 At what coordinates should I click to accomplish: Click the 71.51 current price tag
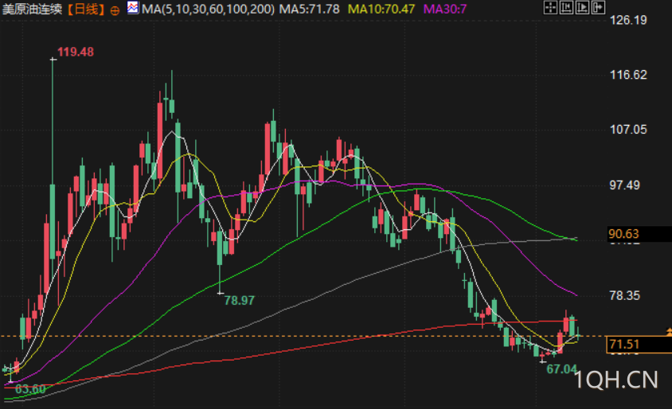point(639,345)
